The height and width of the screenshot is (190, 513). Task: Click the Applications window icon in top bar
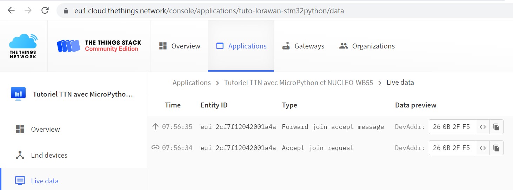220,46
